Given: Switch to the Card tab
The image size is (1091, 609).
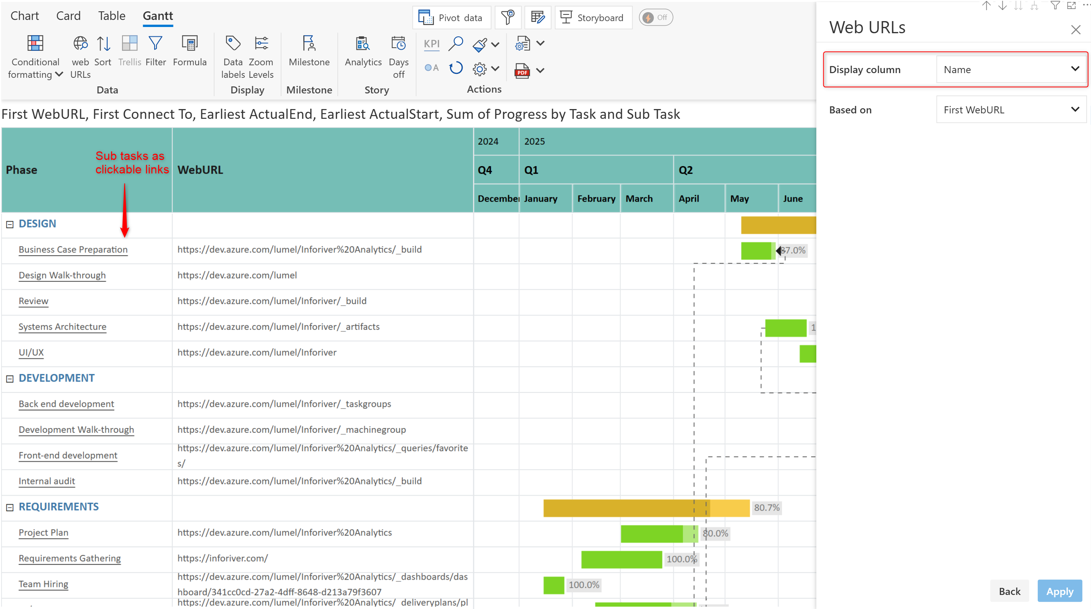Looking at the screenshot, I should point(68,16).
